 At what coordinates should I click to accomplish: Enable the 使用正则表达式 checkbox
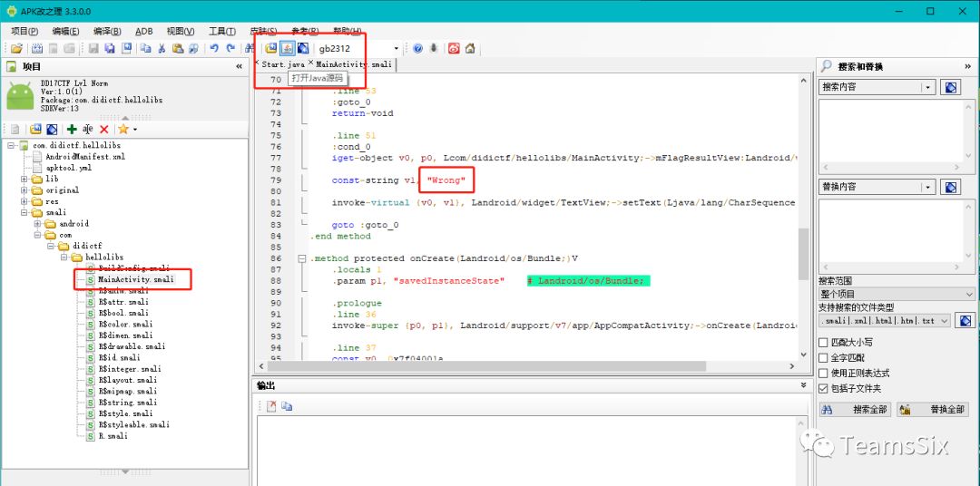pyautogui.click(x=824, y=373)
